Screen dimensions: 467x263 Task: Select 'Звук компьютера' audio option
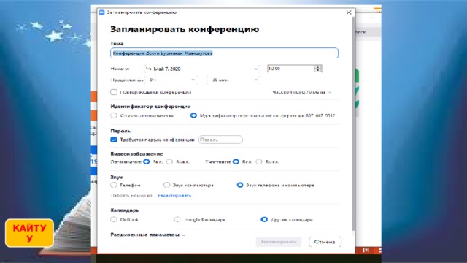pyautogui.click(x=167, y=185)
